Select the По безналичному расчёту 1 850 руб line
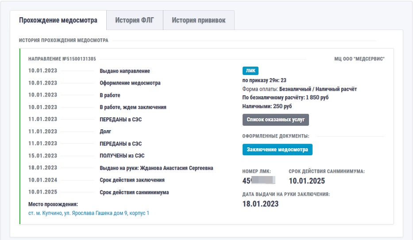 (x=285, y=97)
